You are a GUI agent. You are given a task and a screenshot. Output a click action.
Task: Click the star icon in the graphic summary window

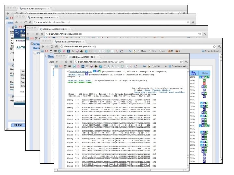[x=200, y=34]
